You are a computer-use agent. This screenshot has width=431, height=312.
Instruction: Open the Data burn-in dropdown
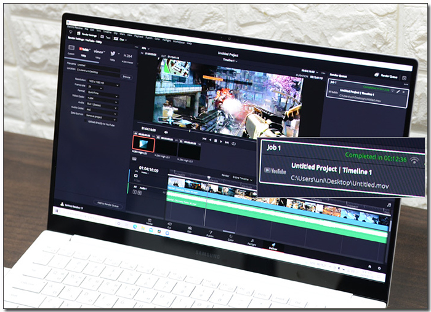coord(101,117)
